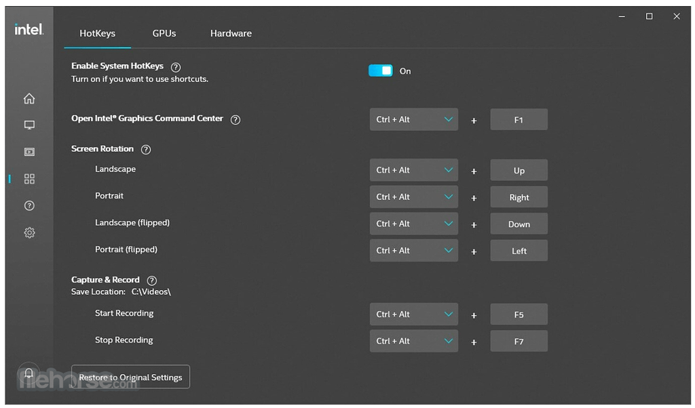The height and width of the screenshot is (408, 695).
Task: Click help icon beside Capture & Record
Action: point(152,281)
